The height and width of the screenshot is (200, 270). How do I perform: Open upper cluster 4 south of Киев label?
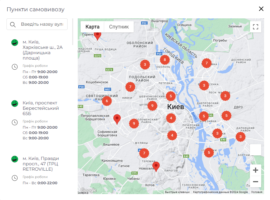pos(171,118)
